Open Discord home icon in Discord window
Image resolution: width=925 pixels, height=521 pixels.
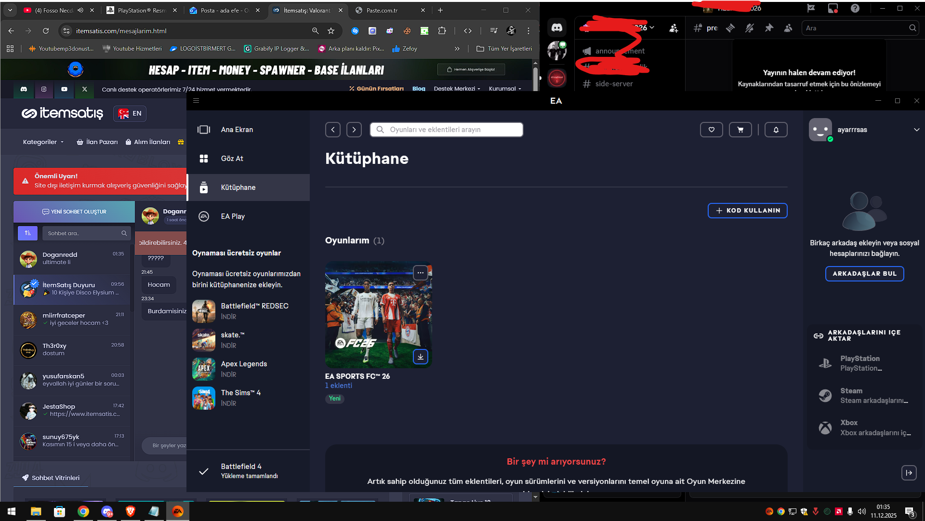(557, 28)
